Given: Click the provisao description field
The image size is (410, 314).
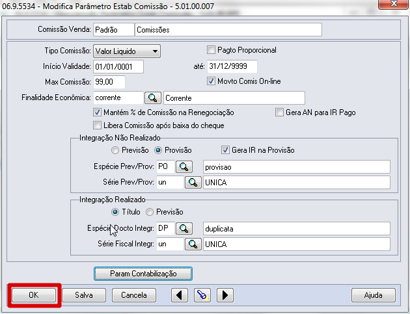Looking at the screenshot, I should (297, 167).
